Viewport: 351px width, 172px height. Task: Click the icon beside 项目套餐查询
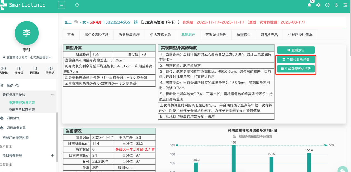(2, 128)
